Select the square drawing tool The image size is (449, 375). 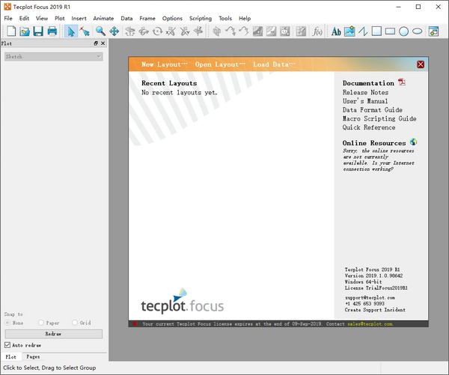(x=376, y=31)
